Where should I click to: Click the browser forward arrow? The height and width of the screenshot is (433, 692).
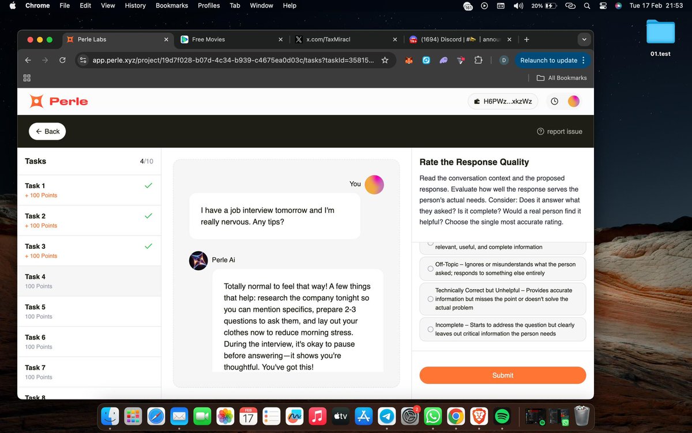coord(45,60)
